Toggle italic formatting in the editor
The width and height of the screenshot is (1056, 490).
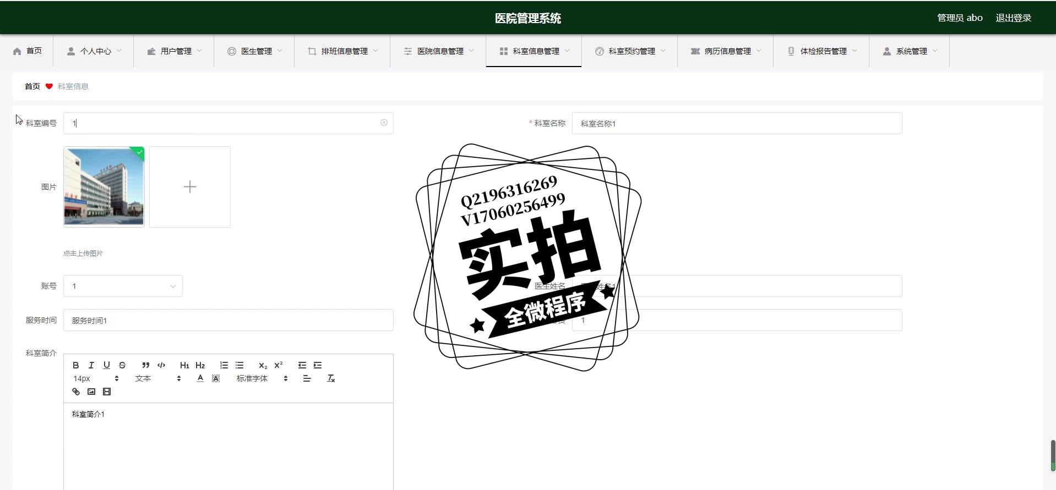point(91,365)
